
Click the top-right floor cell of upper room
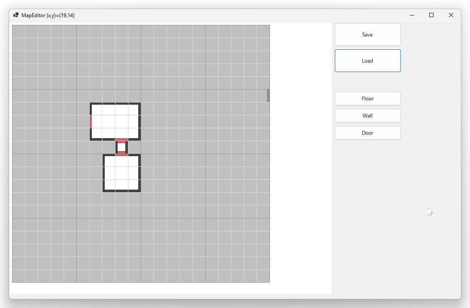[x=133, y=110]
